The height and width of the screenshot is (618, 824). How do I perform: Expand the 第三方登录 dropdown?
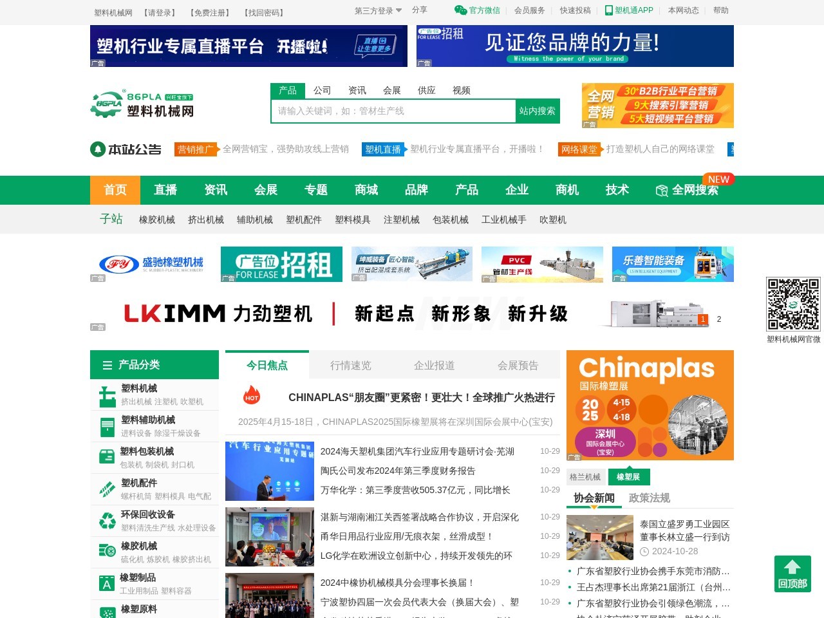click(379, 10)
